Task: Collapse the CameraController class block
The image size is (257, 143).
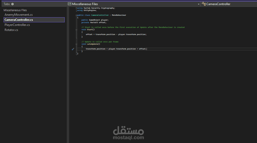Action: click(76, 15)
